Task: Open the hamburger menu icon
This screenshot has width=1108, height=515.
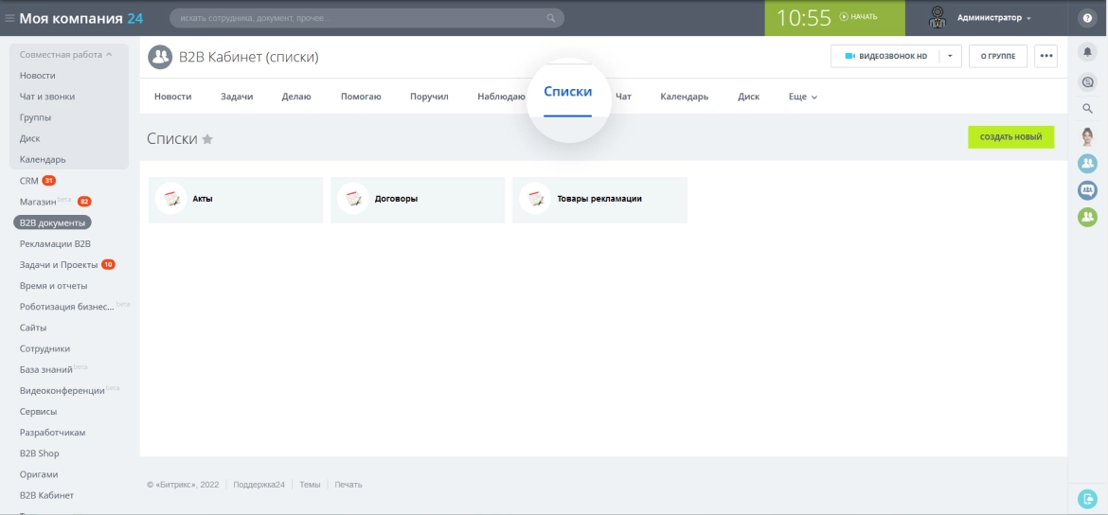Action: tap(9, 18)
